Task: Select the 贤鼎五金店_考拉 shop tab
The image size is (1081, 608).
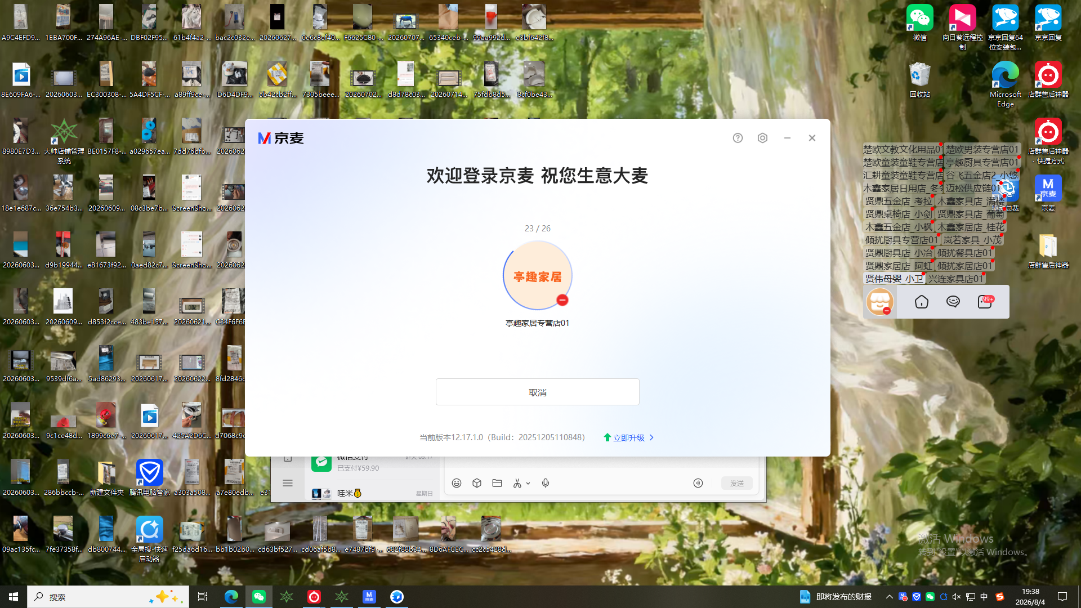Action: (x=899, y=201)
